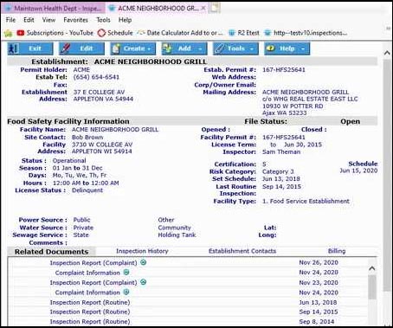393x328 pixels.
Task: Click the Inspector name Sam Theman
Action: click(x=281, y=151)
